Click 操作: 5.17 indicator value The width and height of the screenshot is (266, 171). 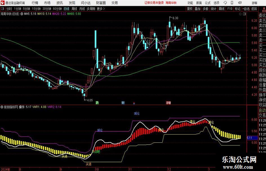tap(25, 107)
